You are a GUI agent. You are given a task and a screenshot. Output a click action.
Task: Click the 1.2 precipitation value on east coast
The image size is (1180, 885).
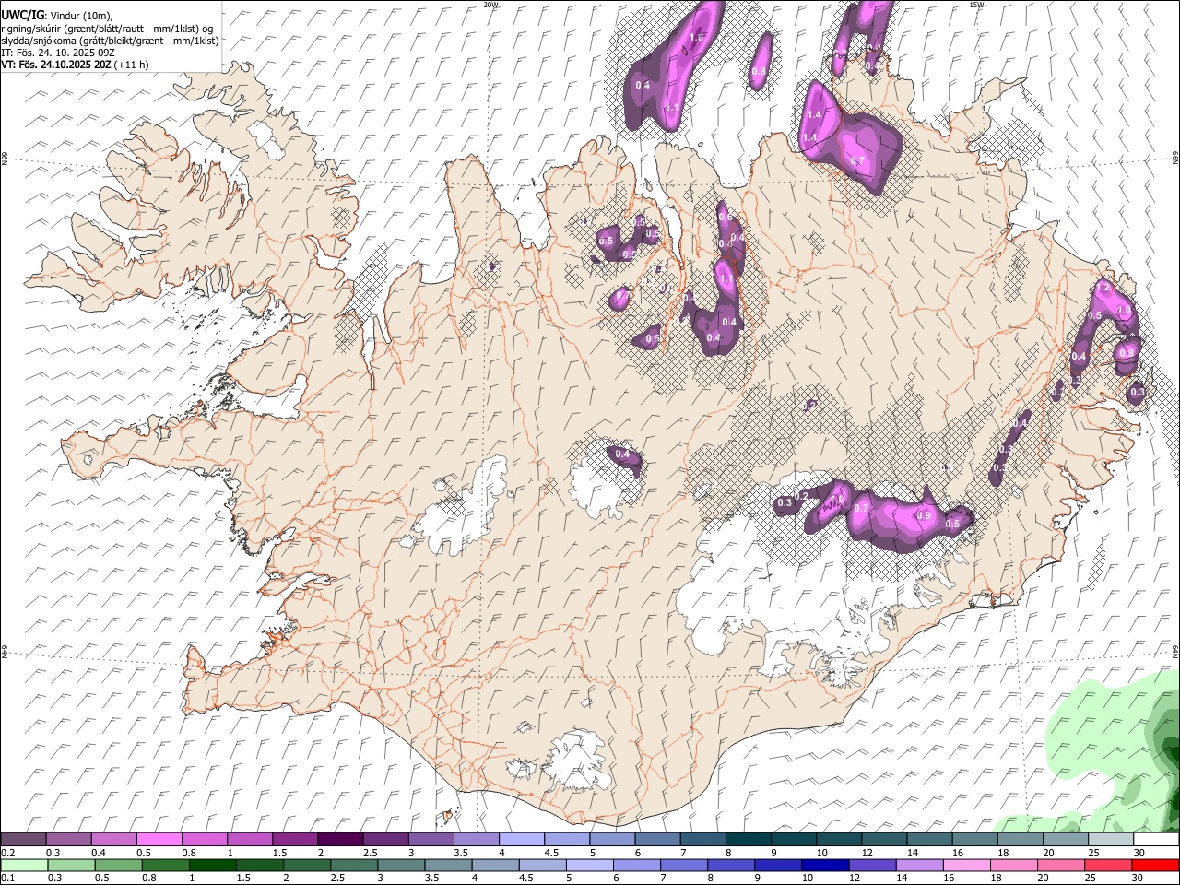coord(1103,288)
